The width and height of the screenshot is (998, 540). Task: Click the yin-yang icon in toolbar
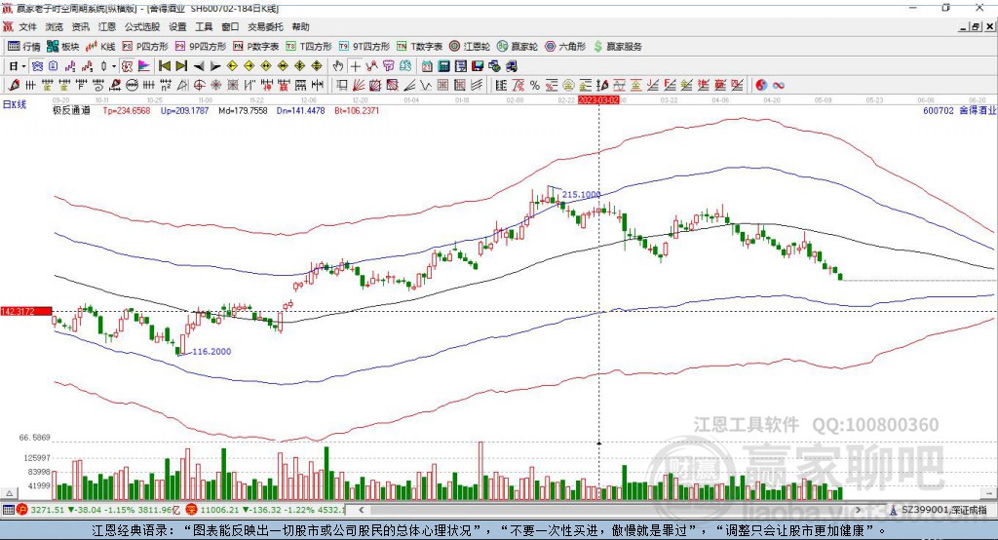(x=761, y=85)
